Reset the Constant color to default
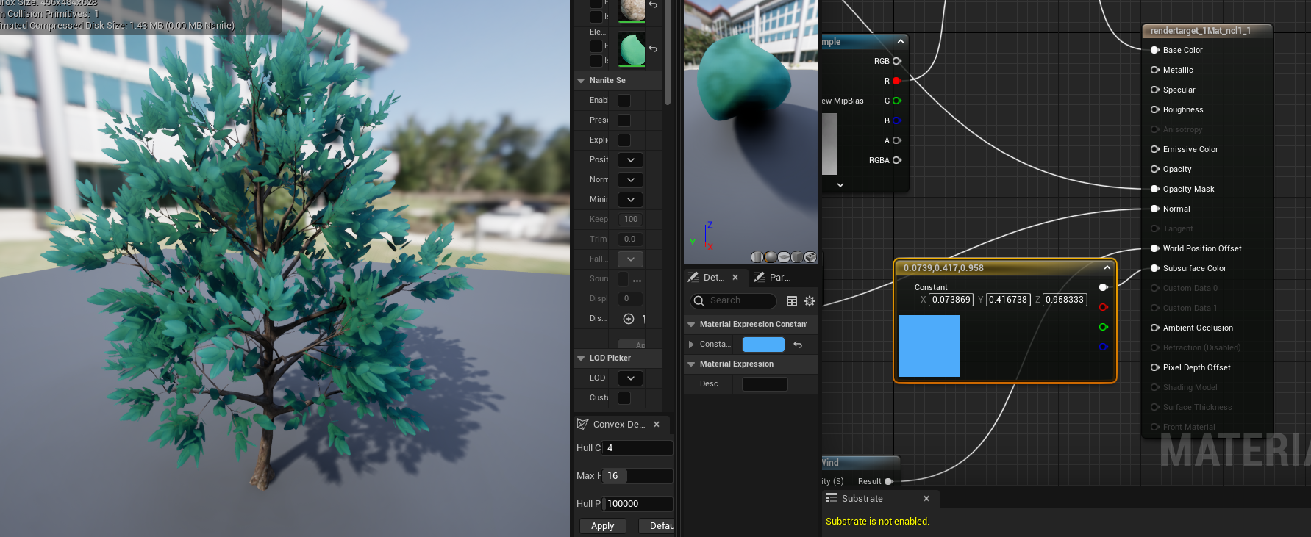Screen dimensions: 1311x537 (798, 345)
